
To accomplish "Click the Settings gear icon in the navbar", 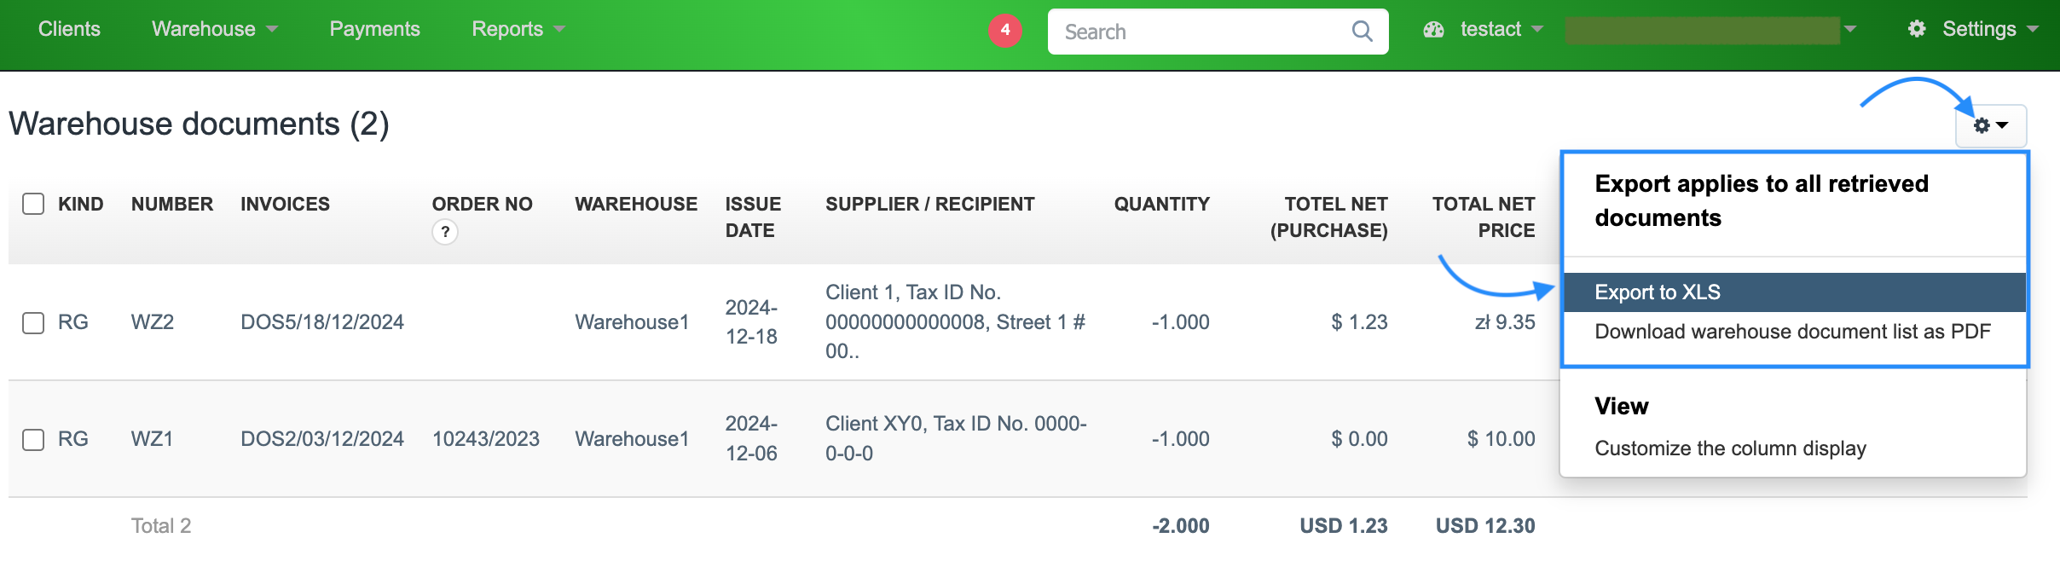I will point(1917,29).
